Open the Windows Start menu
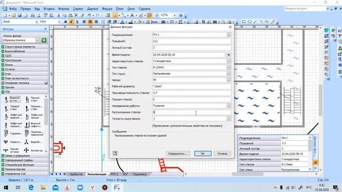The height and width of the screenshot is (192, 342). point(6,187)
